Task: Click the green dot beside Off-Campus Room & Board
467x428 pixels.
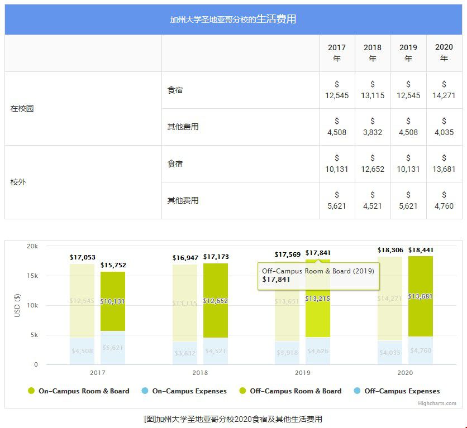Action: (242, 391)
